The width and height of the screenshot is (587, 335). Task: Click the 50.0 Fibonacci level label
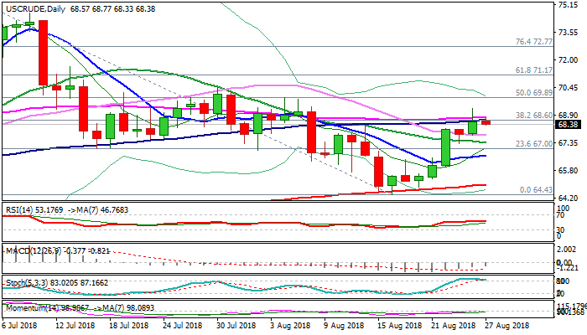(533, 93)
